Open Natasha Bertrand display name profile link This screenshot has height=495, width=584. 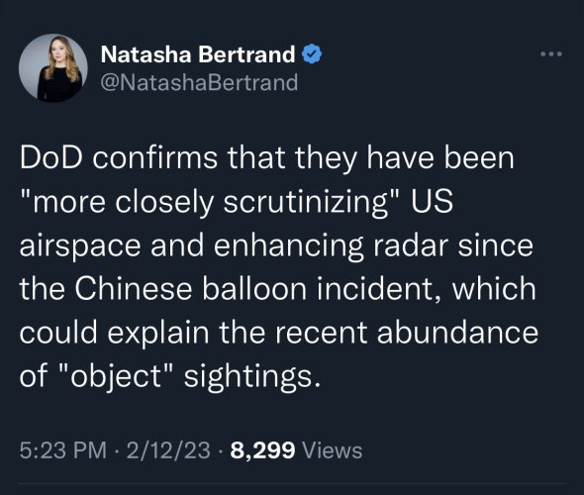click(198, 54)
